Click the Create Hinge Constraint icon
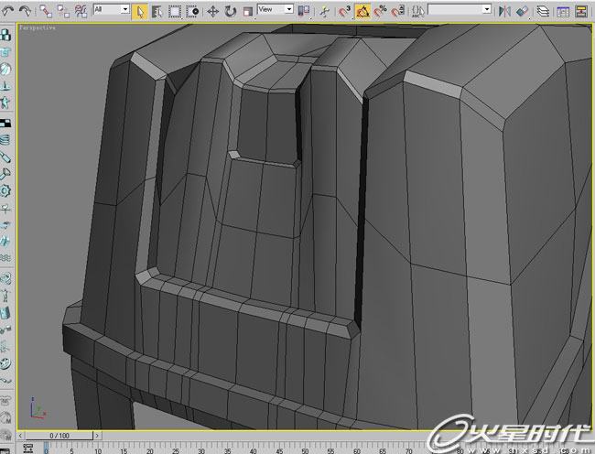 (x=5, y=313)
